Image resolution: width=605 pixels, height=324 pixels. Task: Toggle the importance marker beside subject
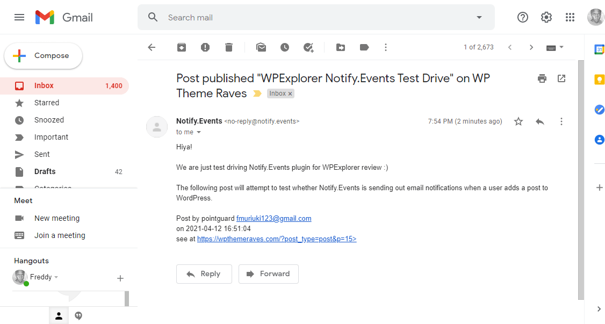click(257, 93)
